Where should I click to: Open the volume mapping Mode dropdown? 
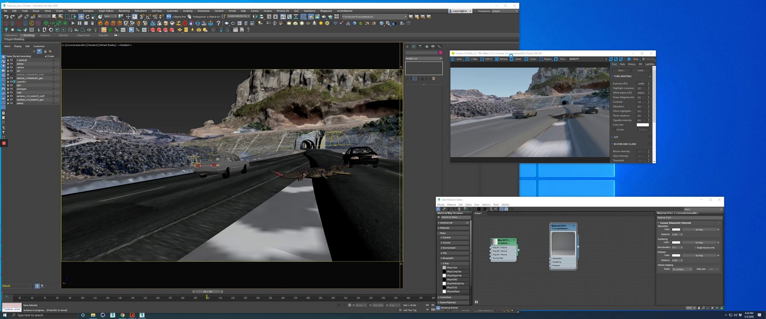[681, 269]
